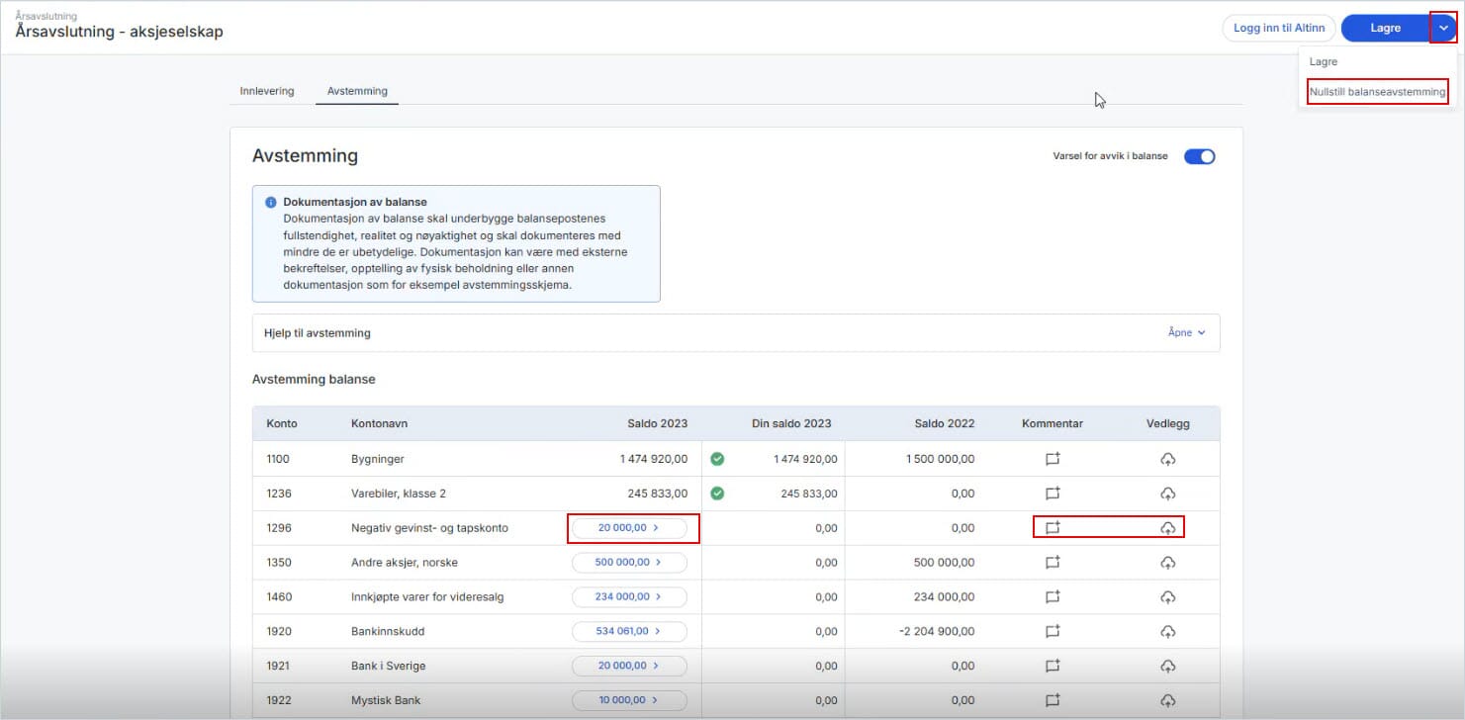
Task: Click Saldo 2022 value -2 204 900,00
Action: click(x=937, y=631)
